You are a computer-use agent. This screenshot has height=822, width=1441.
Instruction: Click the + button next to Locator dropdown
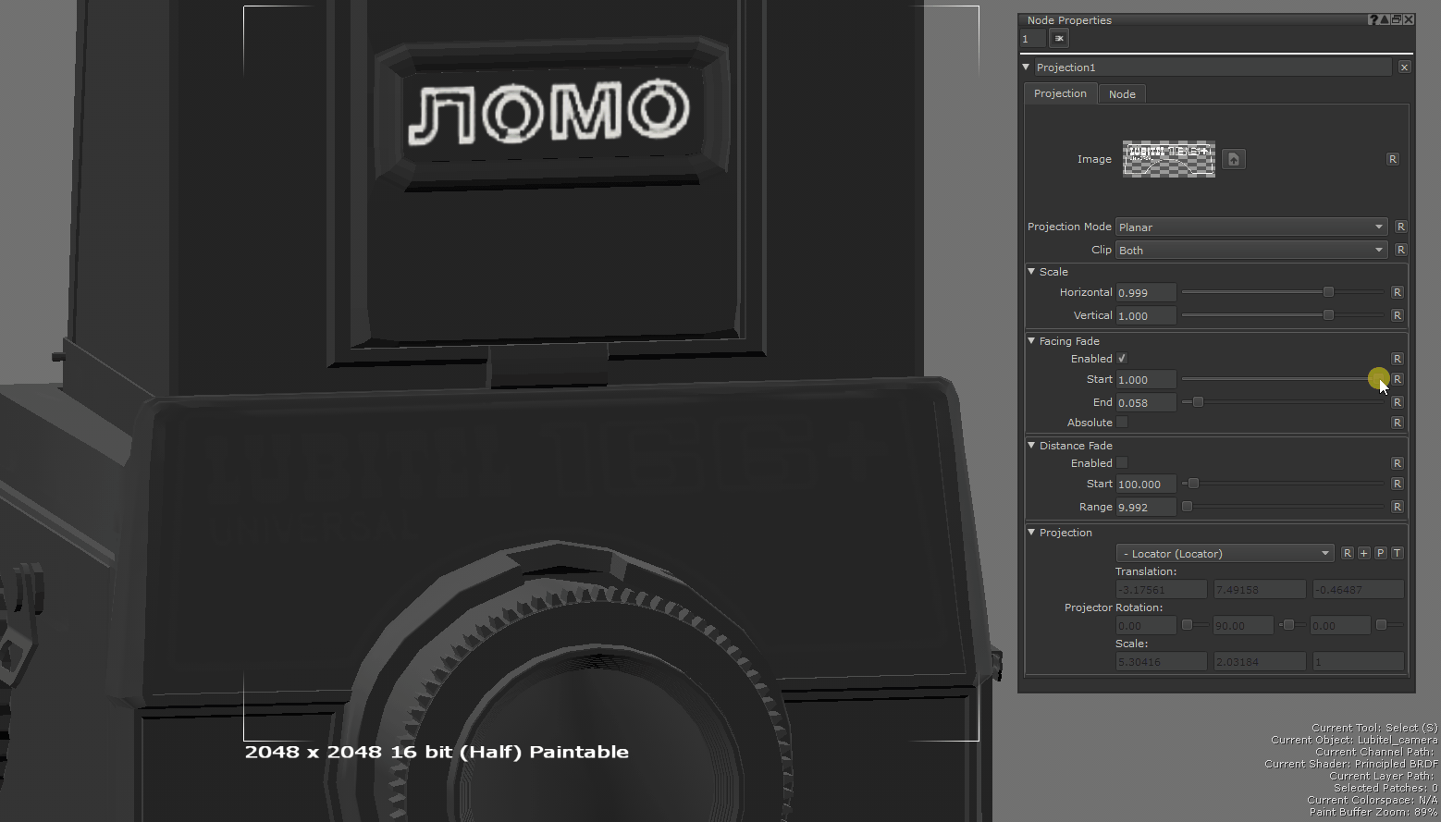tap(1363, 553)
